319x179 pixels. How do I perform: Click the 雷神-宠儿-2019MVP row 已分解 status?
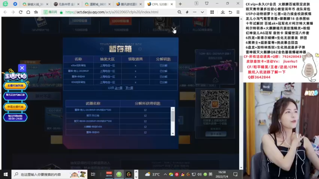coord(163,71)
